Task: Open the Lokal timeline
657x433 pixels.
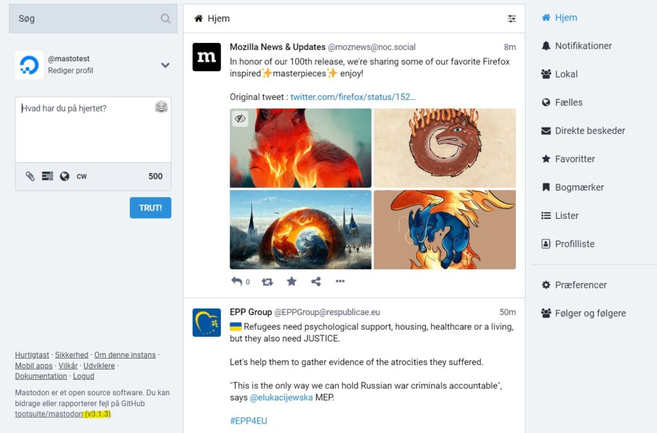Action: click(x=559, y=74)
